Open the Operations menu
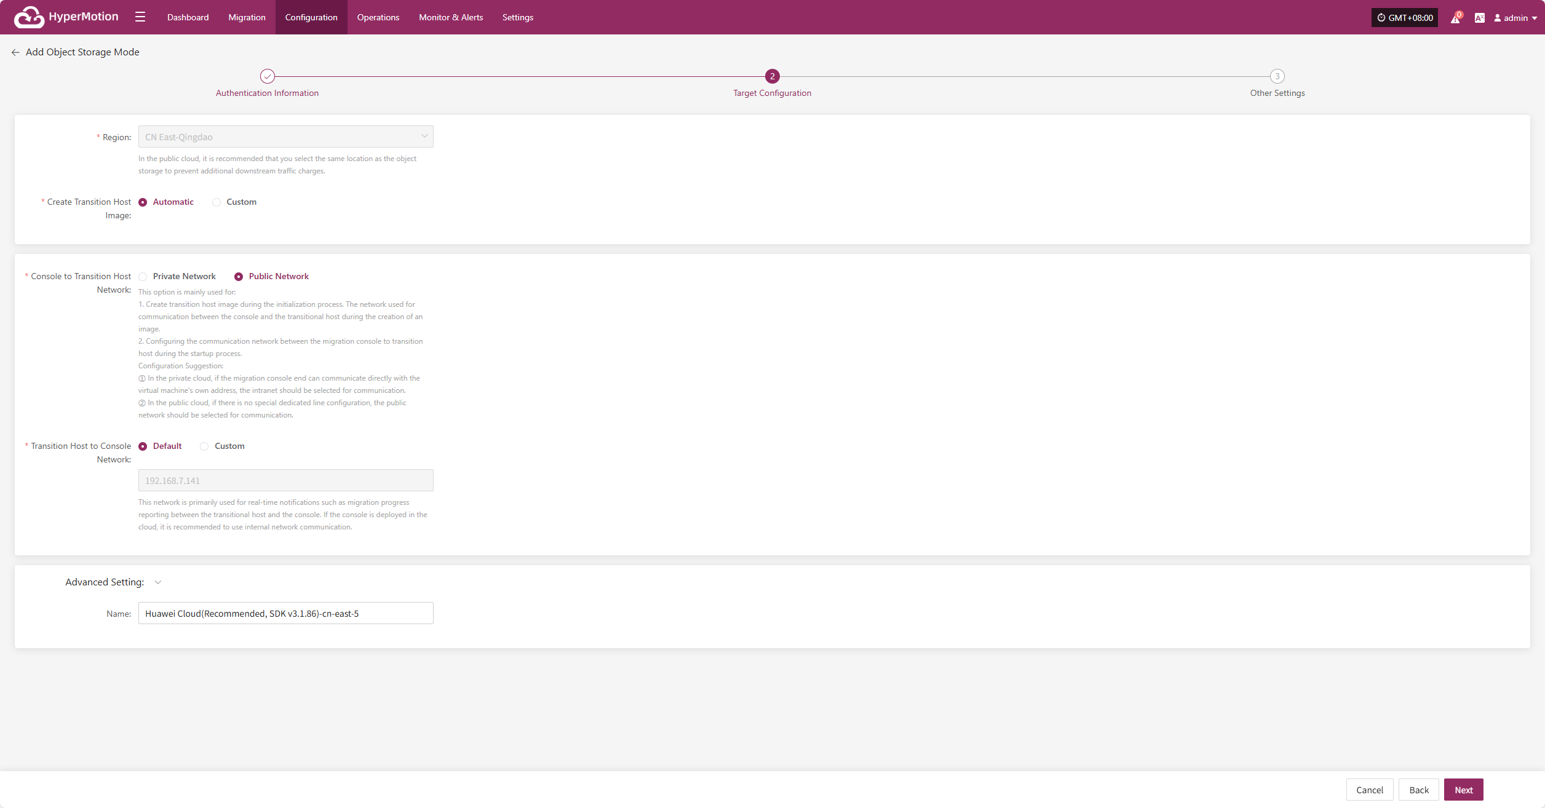The image size is (1545, 808). [378, 17]
